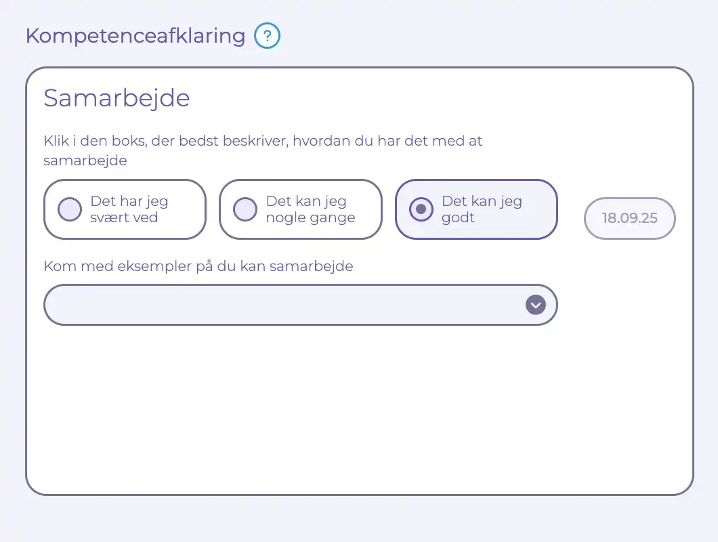The image size is (718, 542).
Task: Click the date button showing 18.09.25
Action: tap(629, 218)
